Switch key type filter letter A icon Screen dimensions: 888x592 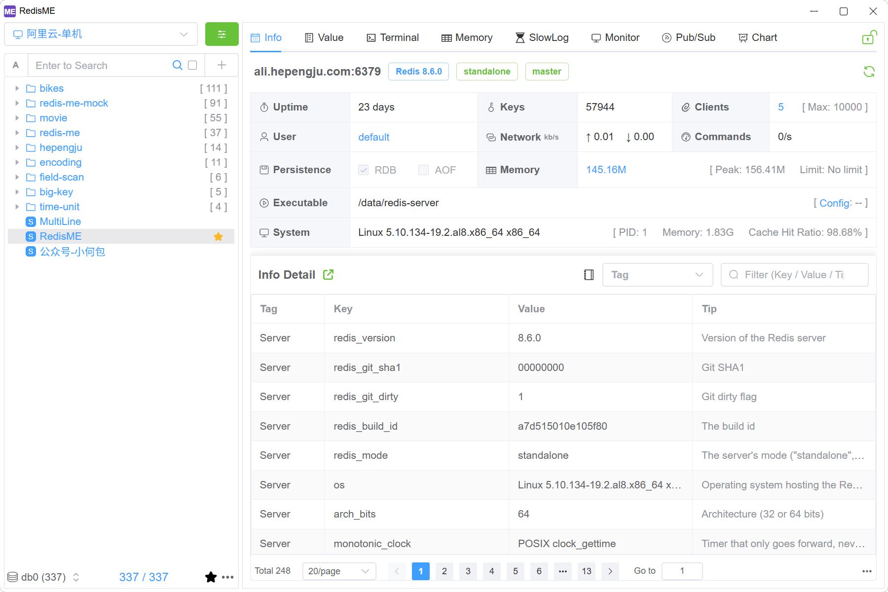tap(16, 65)
